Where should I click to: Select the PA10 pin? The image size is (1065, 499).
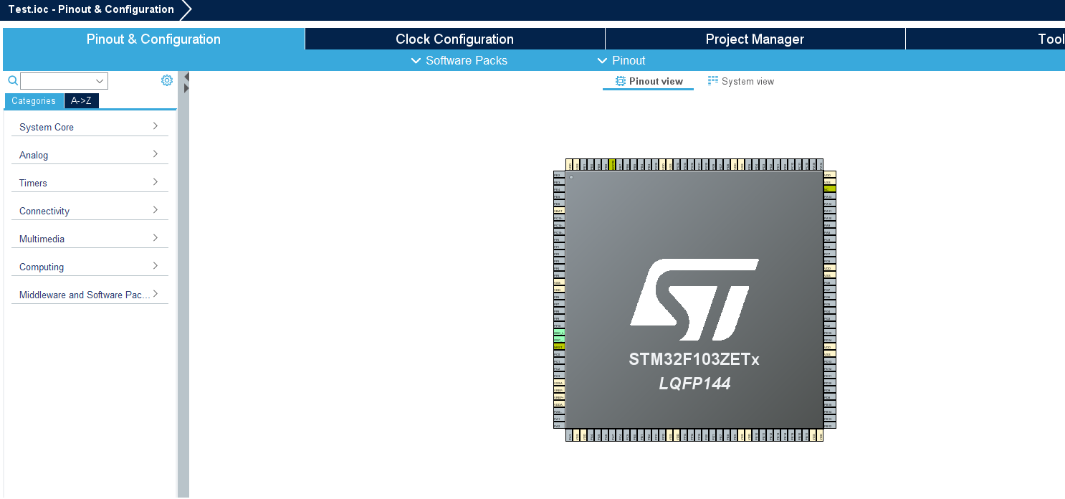point(830,217)
